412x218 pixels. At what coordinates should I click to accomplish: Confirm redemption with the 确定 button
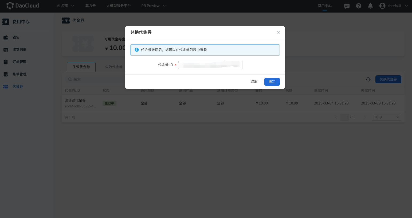pos(272,81)
